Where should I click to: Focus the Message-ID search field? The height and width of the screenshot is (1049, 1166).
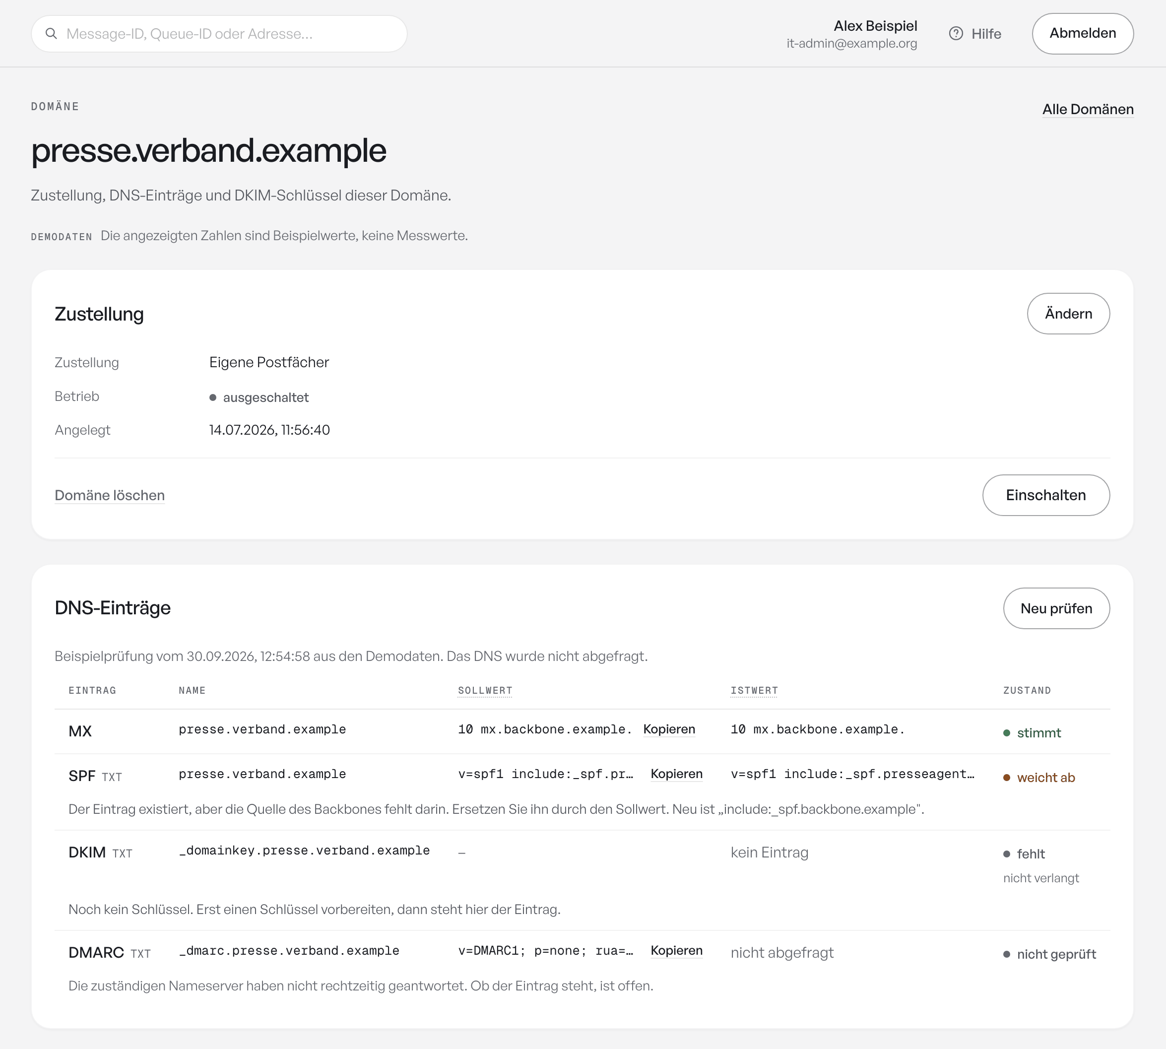219,33
